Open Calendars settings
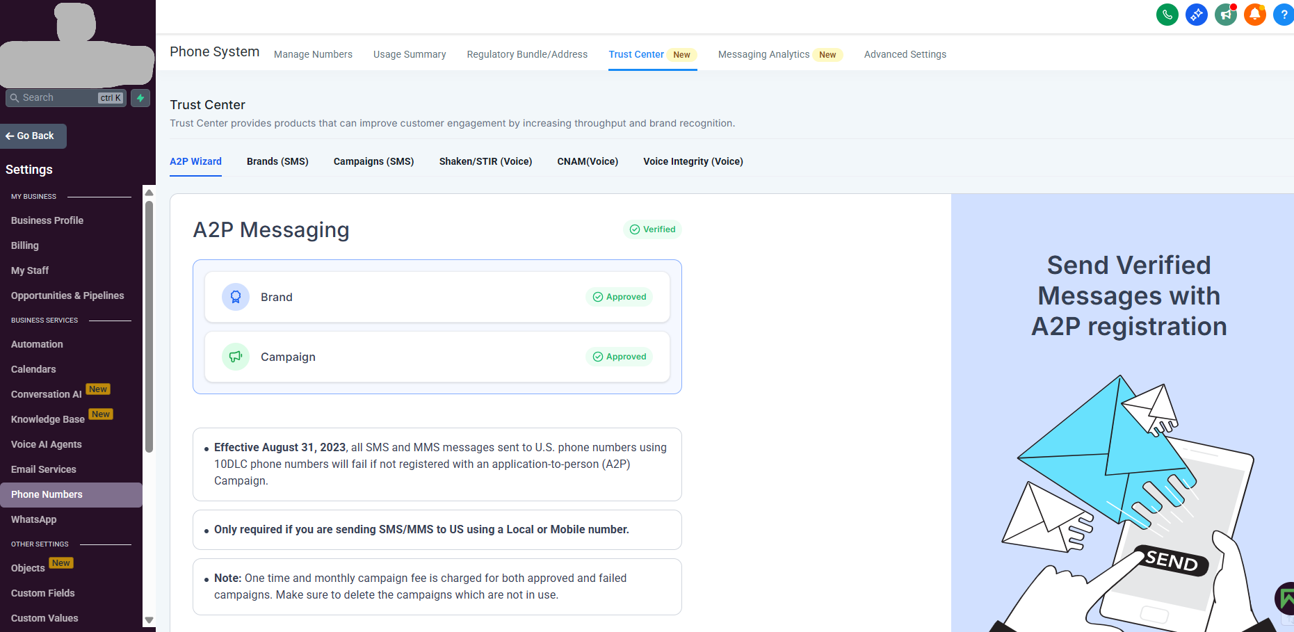The height and width of the screenshot is (632, 1294). [x=33, y=369]
